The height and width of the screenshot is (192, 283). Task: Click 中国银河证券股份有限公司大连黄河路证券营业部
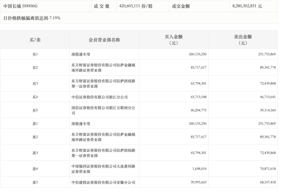coord(103,169)
